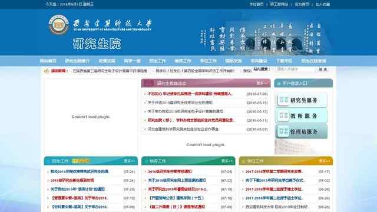Viewport: 377px width, 212px height.
Task: Open 招生工作 in the navigation bar
Action: click(157, 61)
